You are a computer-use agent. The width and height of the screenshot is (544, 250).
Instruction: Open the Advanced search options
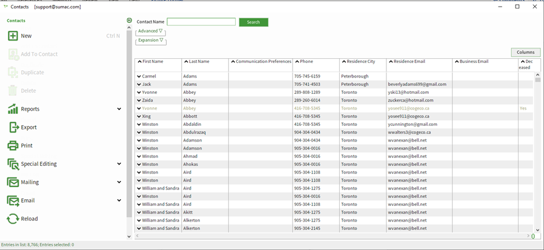click(x=150, y=31)
